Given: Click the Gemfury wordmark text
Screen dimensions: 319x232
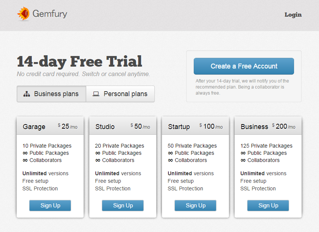Looking at the screenshot, I should (50, 14).
